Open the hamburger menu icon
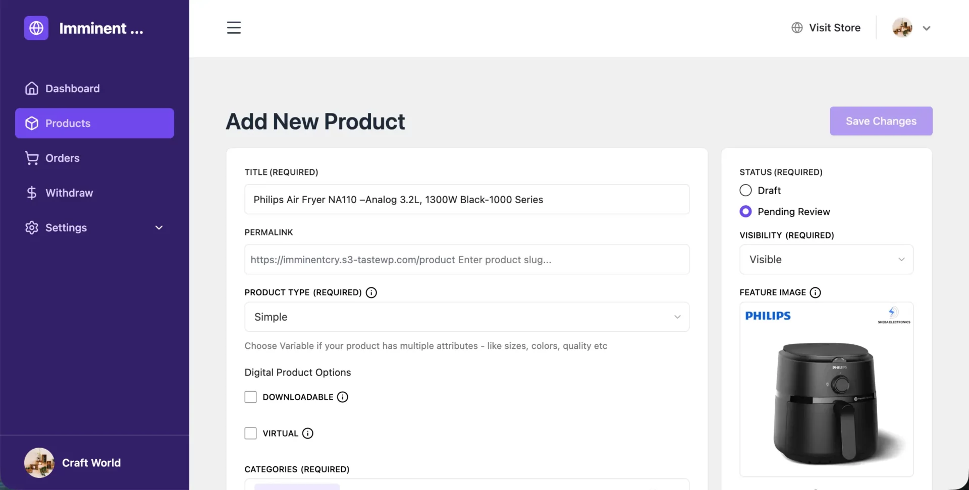The height and width of the screenshot is (490, 969). 234,28
